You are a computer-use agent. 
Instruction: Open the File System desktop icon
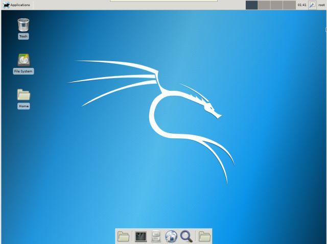point(24,60)
